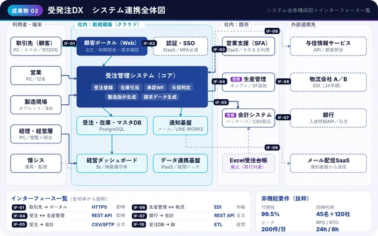Click the 改修 tag beside 生産管理
This screenshot has height=236, width=378.
(236, 79)
